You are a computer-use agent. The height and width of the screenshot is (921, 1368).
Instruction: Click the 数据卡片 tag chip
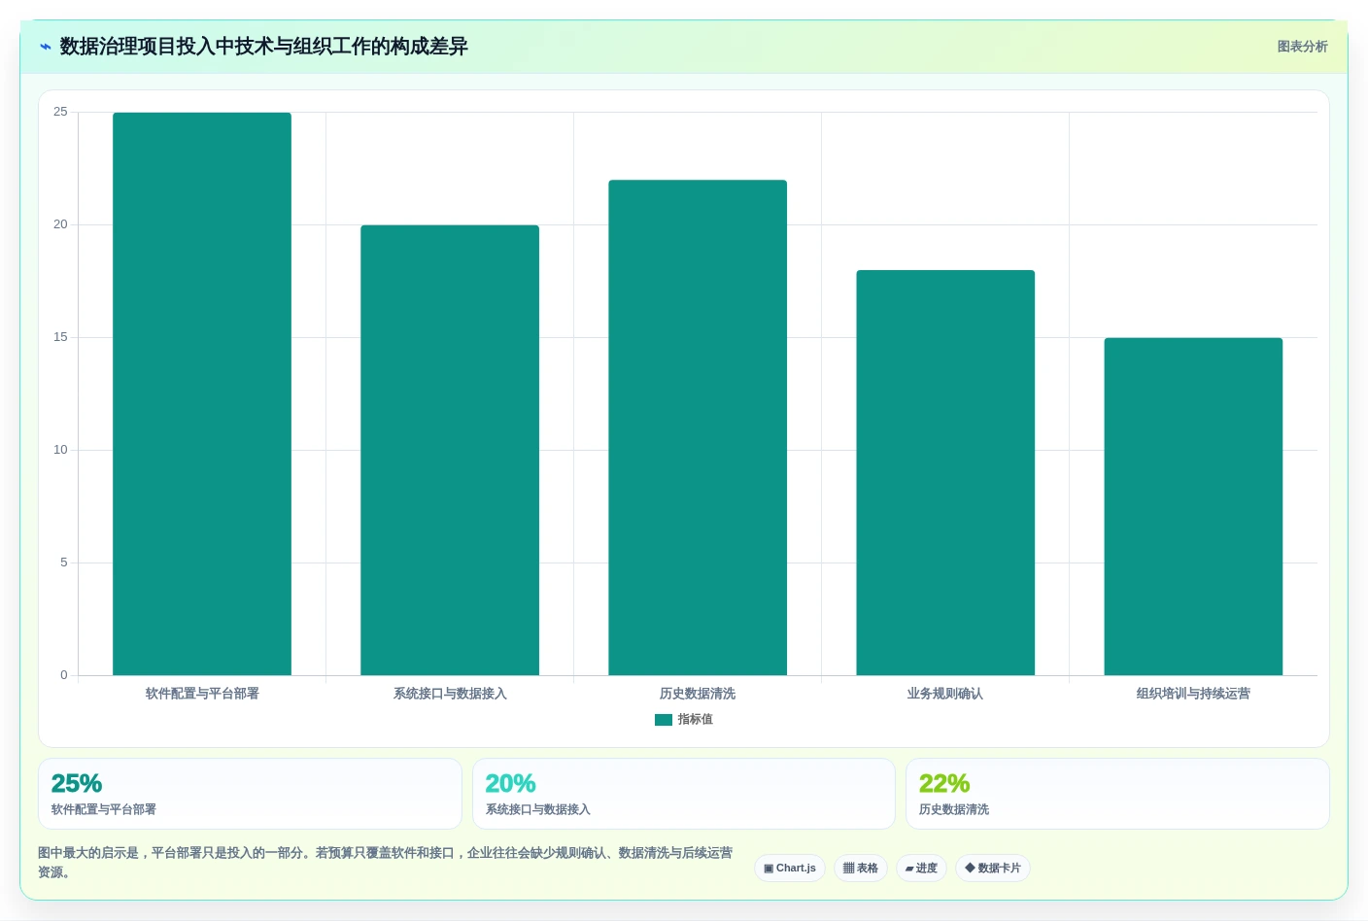[x=993, y=869]
